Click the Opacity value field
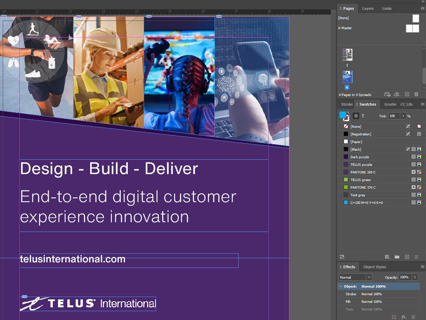This screenshot has height=320, width=426. [x=405, y=277]
